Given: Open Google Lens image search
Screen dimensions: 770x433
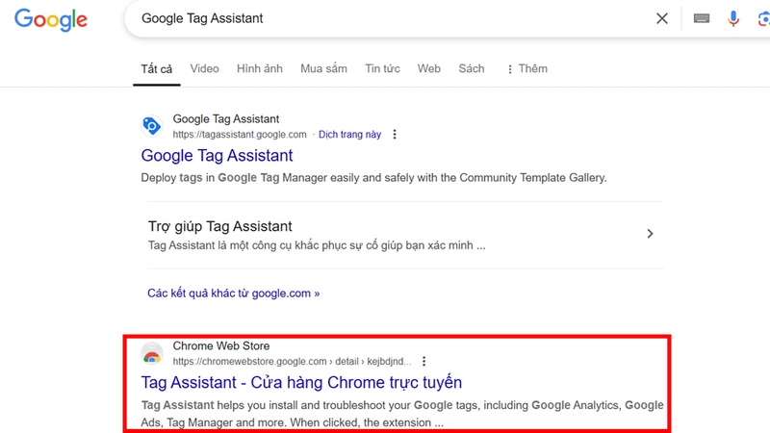Looking at the screenshot, I should tap(763, 19).
